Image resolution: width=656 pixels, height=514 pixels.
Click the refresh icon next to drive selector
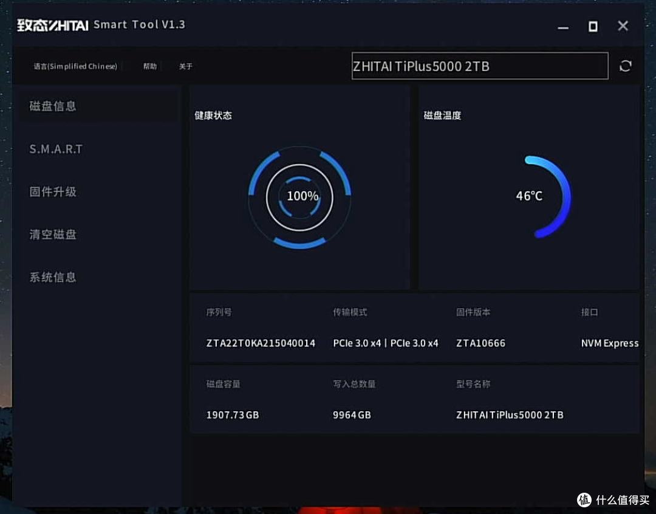[x=626, y=66]
